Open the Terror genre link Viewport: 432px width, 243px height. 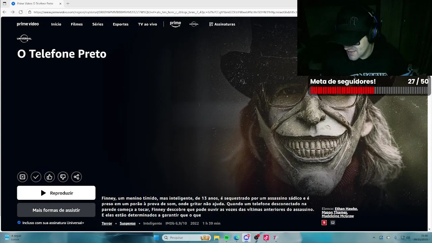107,223
